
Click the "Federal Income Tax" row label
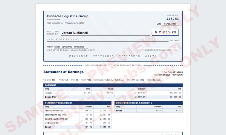pos(54,111)
